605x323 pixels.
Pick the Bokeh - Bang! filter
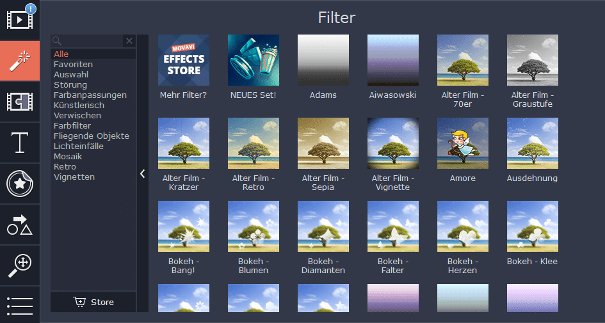pos(184,226)
